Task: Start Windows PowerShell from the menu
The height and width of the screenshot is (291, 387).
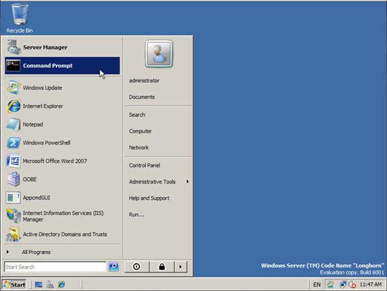Action: [62, 142]
